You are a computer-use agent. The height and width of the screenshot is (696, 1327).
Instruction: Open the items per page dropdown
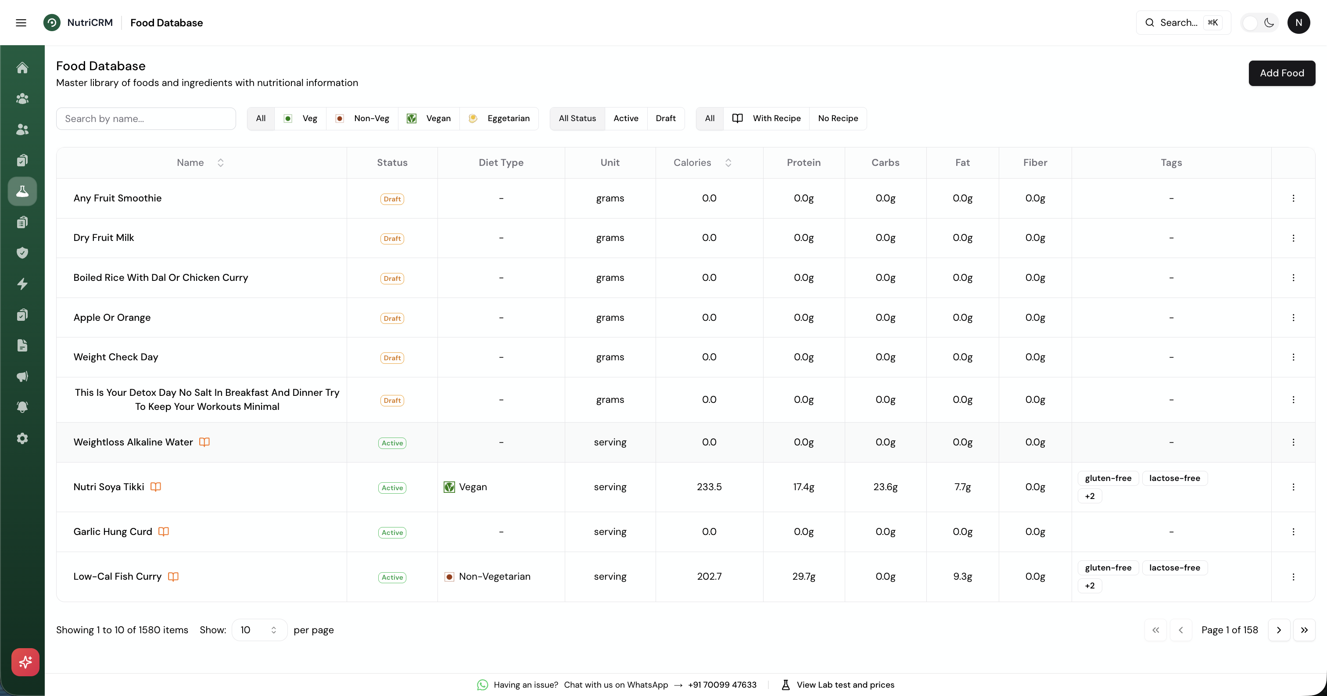pyautogui.click(x=259, y=630)
